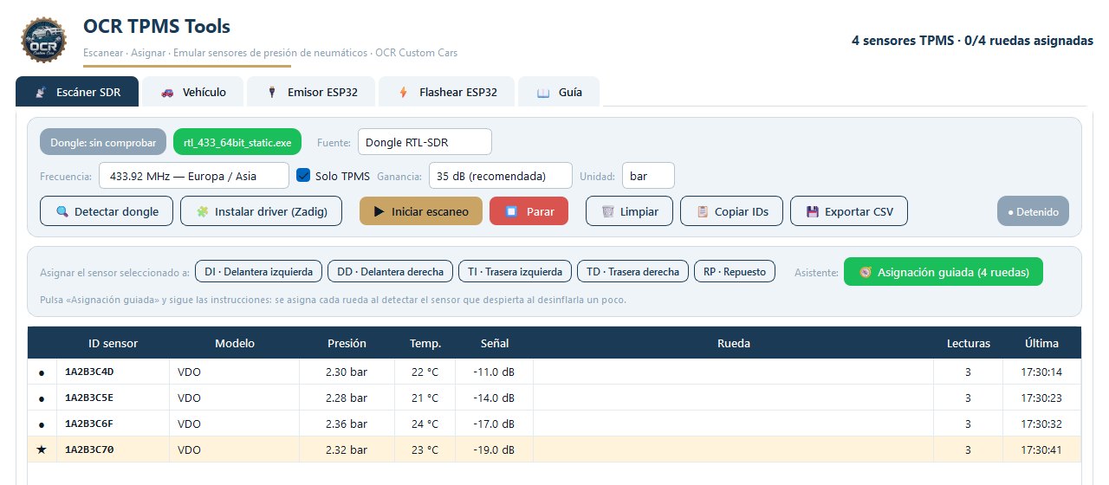Click signal value -14.0 dB
Viewport: 1109px width, 485px height.
[x=494, y=398]
